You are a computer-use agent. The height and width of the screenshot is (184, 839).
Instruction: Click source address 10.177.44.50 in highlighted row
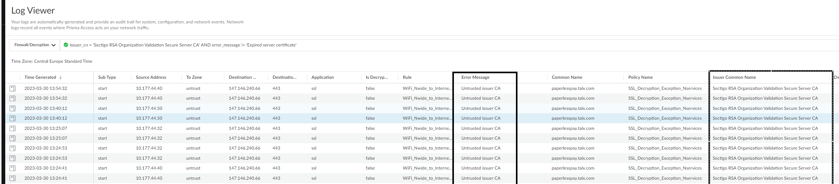point(149,118)
